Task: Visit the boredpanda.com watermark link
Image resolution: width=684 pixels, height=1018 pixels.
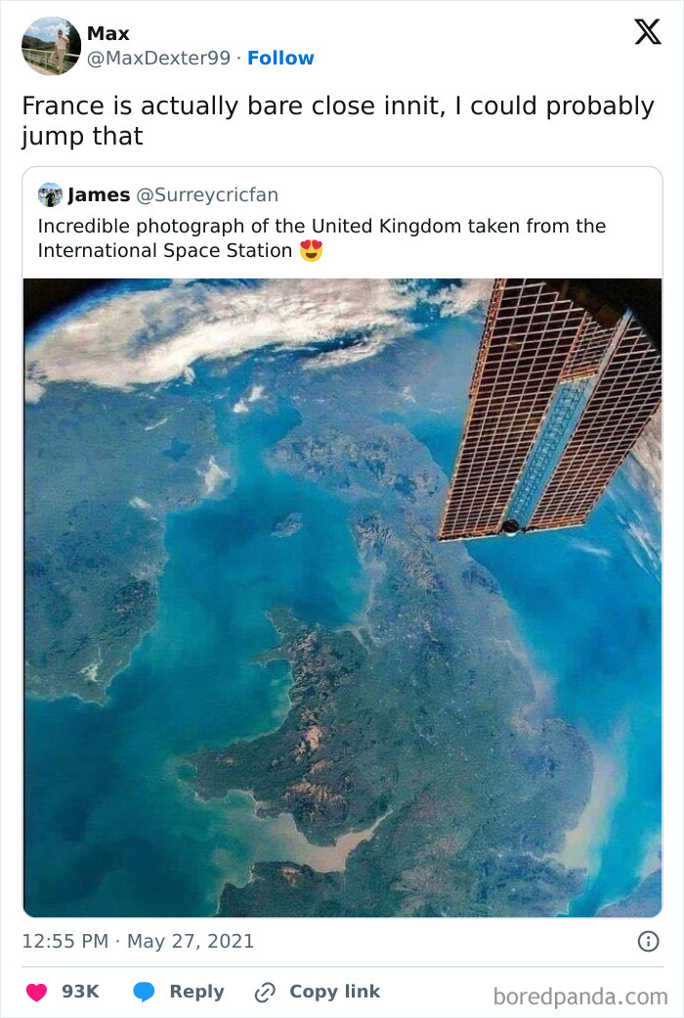Action: click(580, 992)
